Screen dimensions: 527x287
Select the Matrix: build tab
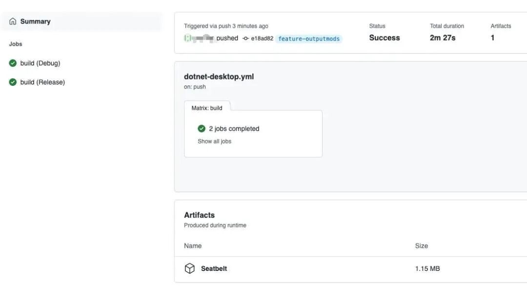[x=207, y=108]
